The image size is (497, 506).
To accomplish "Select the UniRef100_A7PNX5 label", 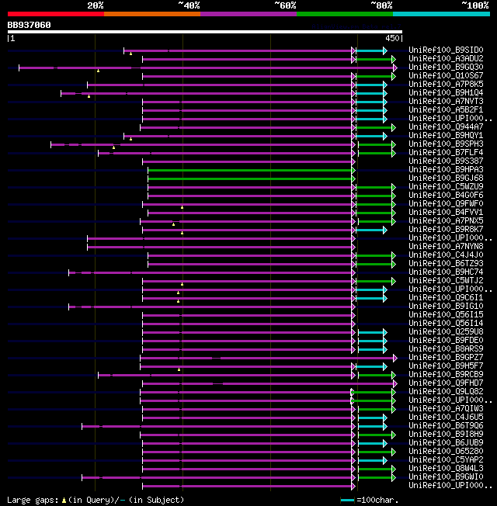I will pyautogui.click(x=446, y=220).
